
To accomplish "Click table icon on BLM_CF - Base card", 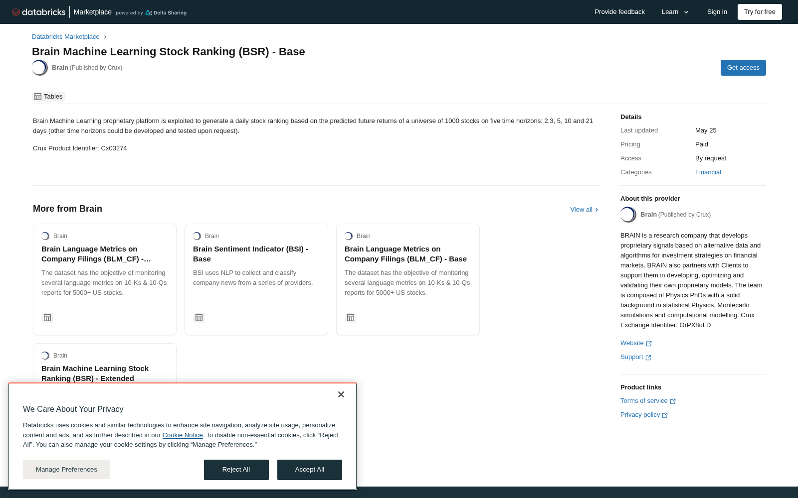I will pyautogui.click(x=351, y=318).
